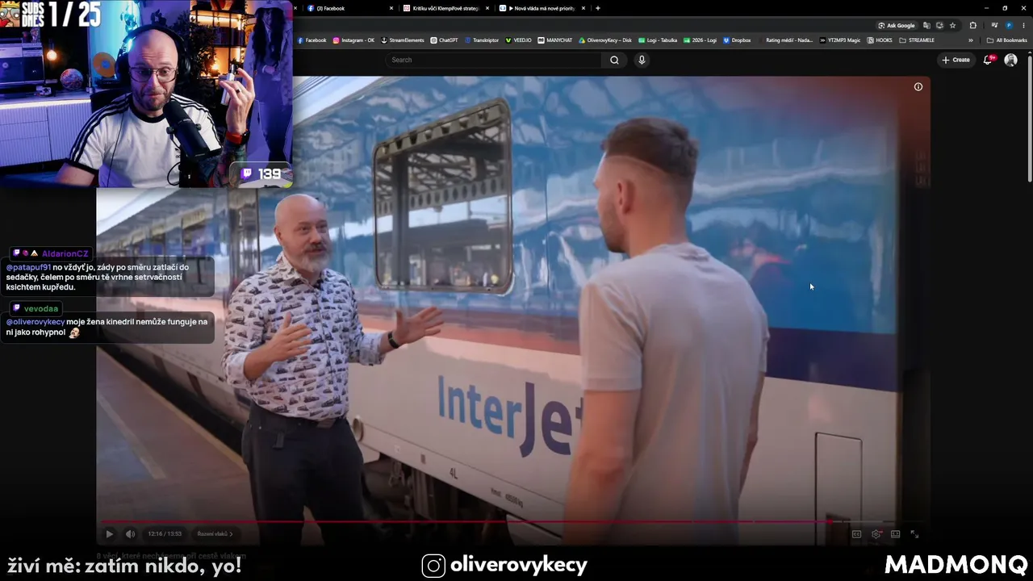
Task: Turn on subtitles with the CC button
Action: [856, 533]
